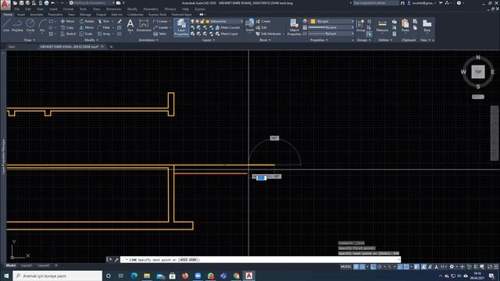Click the Table annotation tool
The width and height of the screenshot is (500, 281).
159,34
